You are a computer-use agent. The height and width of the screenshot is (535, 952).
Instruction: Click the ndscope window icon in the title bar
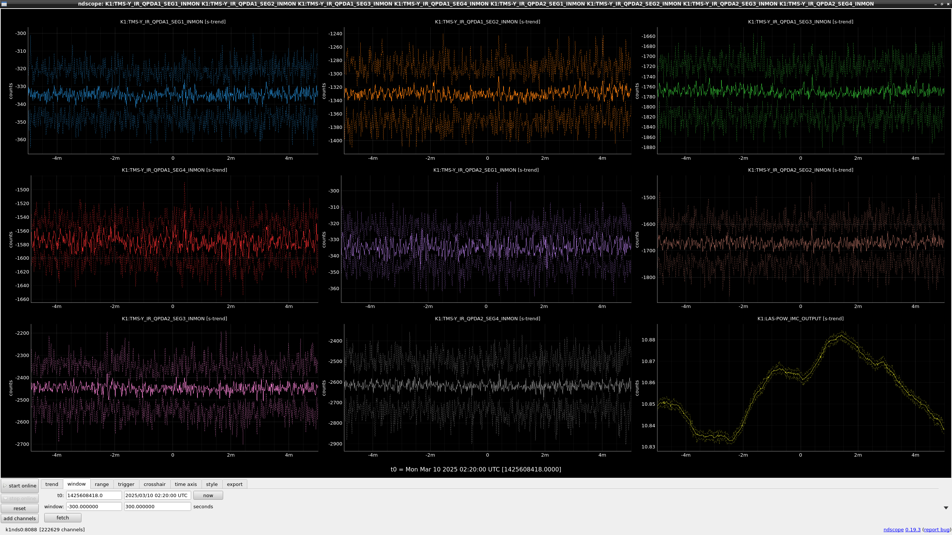pyautogui.click(x=4, y=4)
